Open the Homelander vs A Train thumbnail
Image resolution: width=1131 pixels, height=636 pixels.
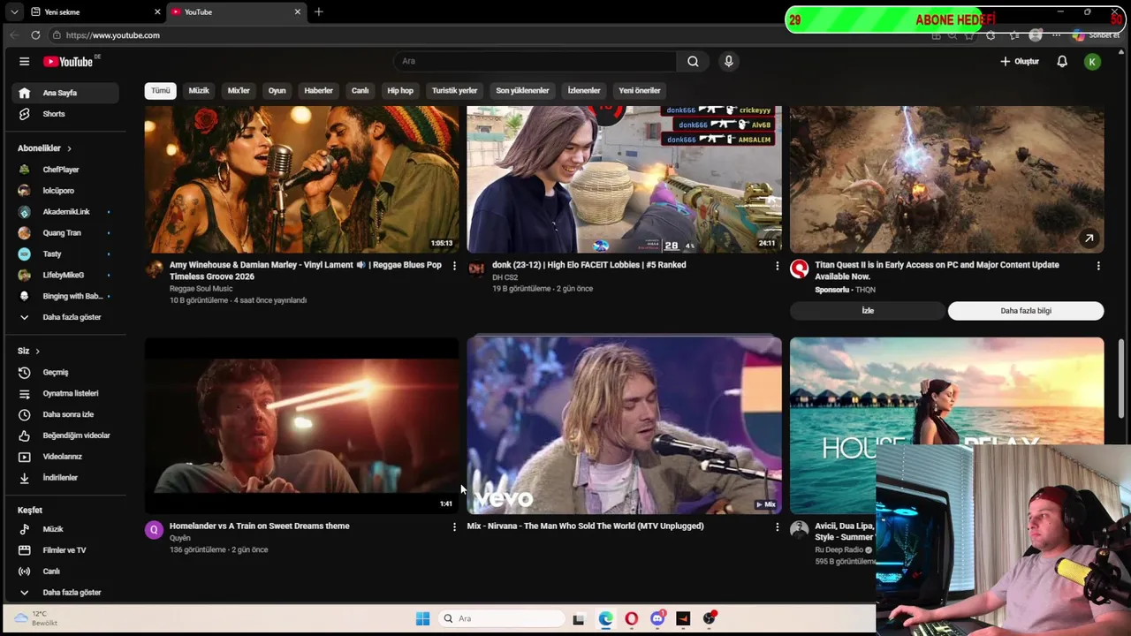[x=302, y=425]
